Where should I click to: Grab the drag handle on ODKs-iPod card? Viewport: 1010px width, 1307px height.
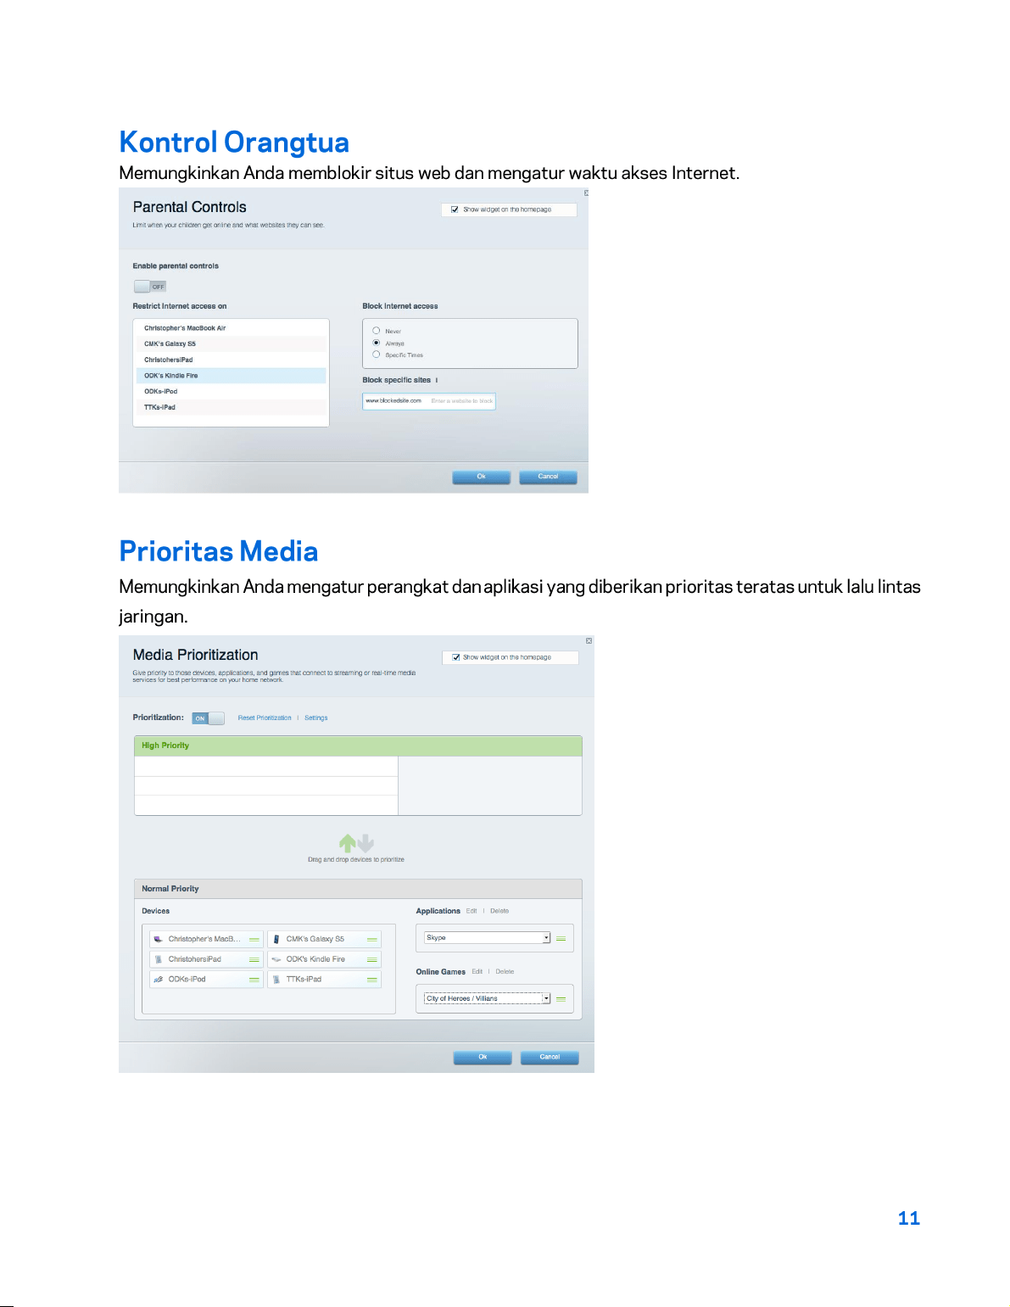[254, 979]
